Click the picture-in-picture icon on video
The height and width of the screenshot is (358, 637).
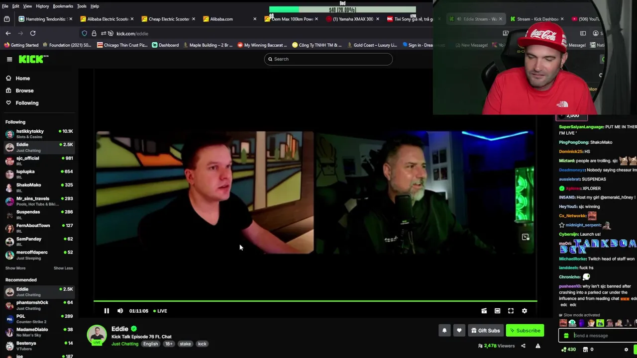(x=526, y=237)
